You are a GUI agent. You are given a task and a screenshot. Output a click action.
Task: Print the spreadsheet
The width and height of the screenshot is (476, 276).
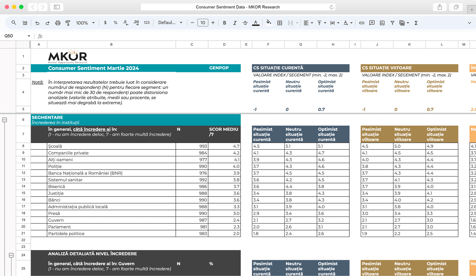click(57, 23)
